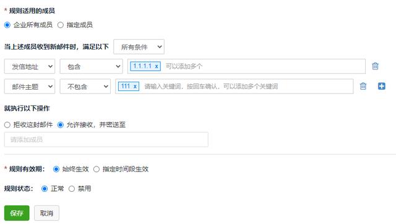
Task: Open the 包含 operator dropdown
Action: [91, 66]
